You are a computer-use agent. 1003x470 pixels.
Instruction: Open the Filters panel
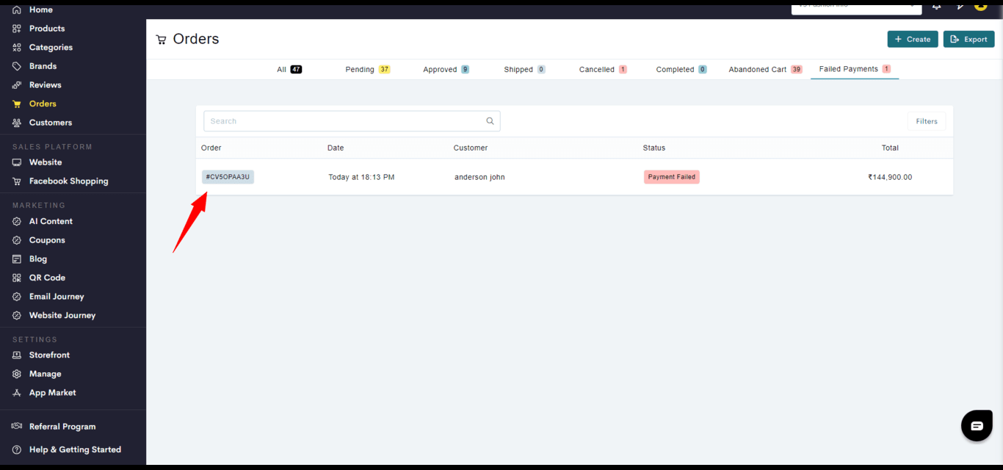[x=926, y=121]
